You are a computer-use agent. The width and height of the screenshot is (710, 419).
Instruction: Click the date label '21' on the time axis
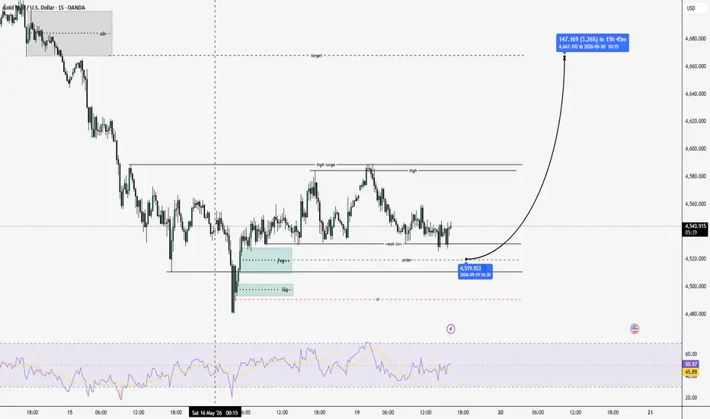click(x=651, y=413)
